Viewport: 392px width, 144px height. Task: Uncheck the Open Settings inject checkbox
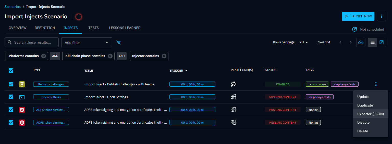(x=11, y=97)
